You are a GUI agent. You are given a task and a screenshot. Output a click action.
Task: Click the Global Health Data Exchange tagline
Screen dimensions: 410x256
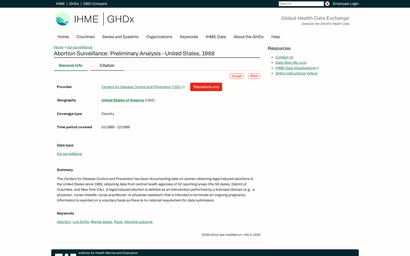[x=315, y=18]
